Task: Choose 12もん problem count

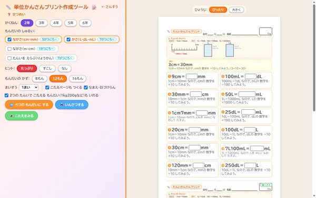Action: point(58,79)
